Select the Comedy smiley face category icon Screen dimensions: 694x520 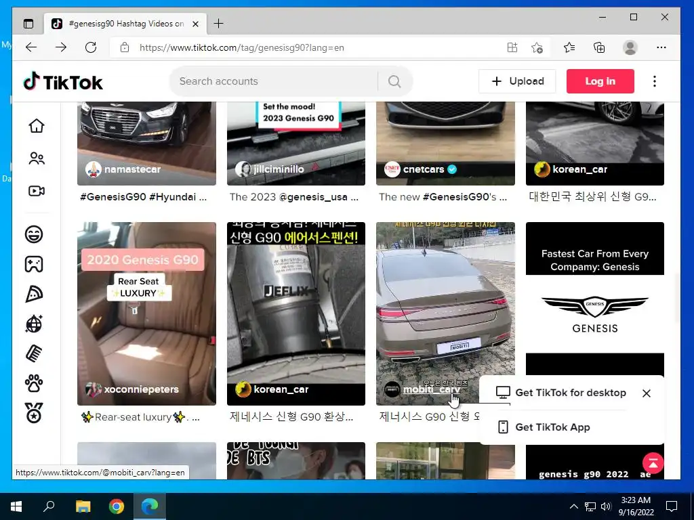pos(34,234)
